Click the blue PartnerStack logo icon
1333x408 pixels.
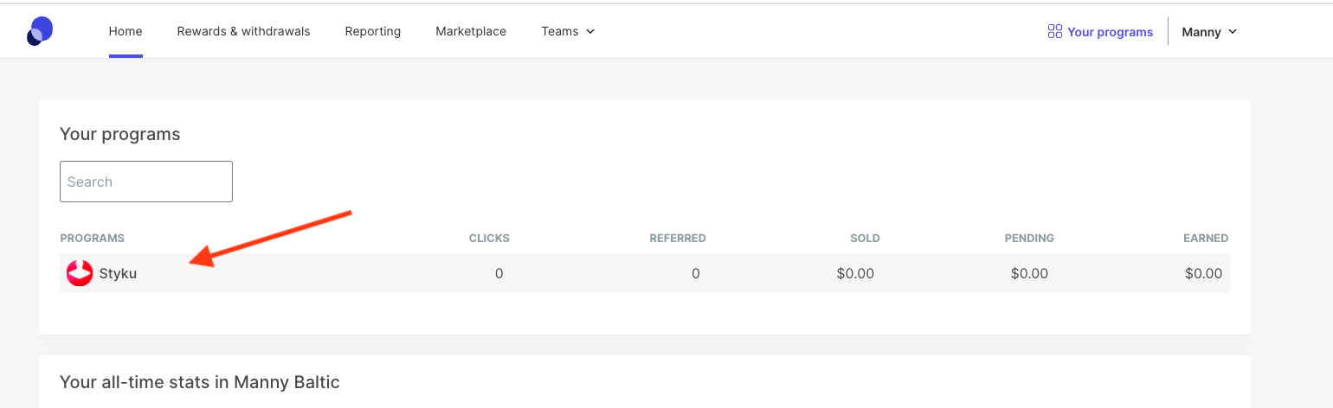click(x=40, y=31)
